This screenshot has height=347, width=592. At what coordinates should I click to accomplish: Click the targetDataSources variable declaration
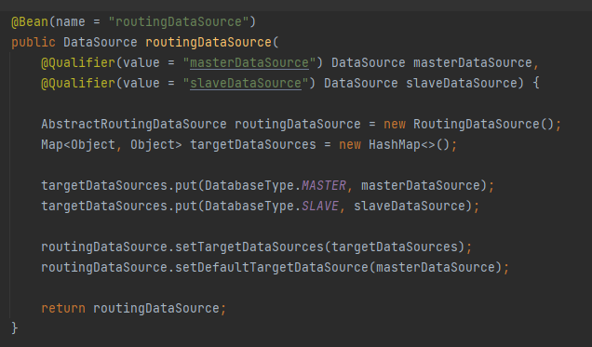(x=253, y=144)
